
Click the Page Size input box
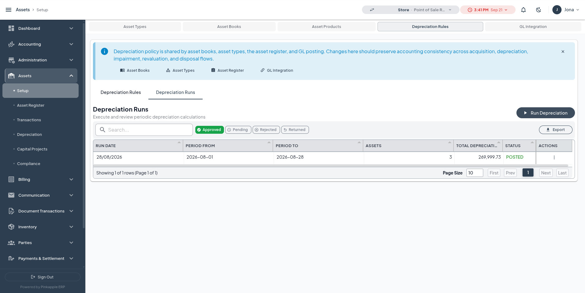coord(475,173)
